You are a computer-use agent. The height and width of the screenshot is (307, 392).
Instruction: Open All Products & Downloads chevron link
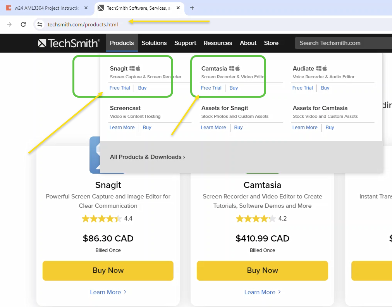[147, 157]
